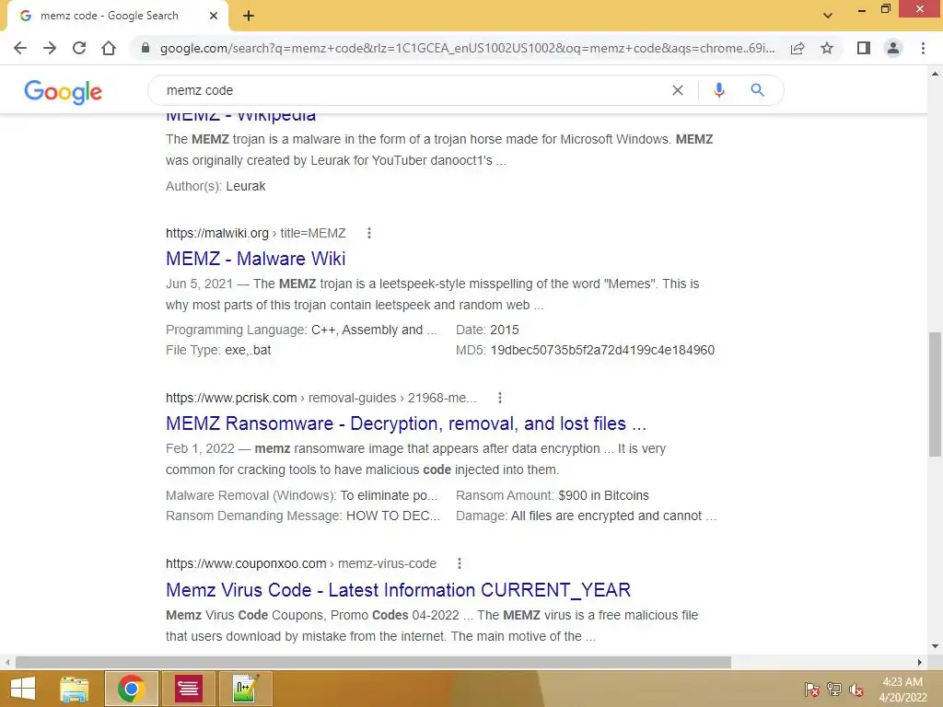Click the '$900 in Bitcoins' ransom amount
The height and width of the screenshot is (707, 943).
pyautogui.click(x=604, y=495)
